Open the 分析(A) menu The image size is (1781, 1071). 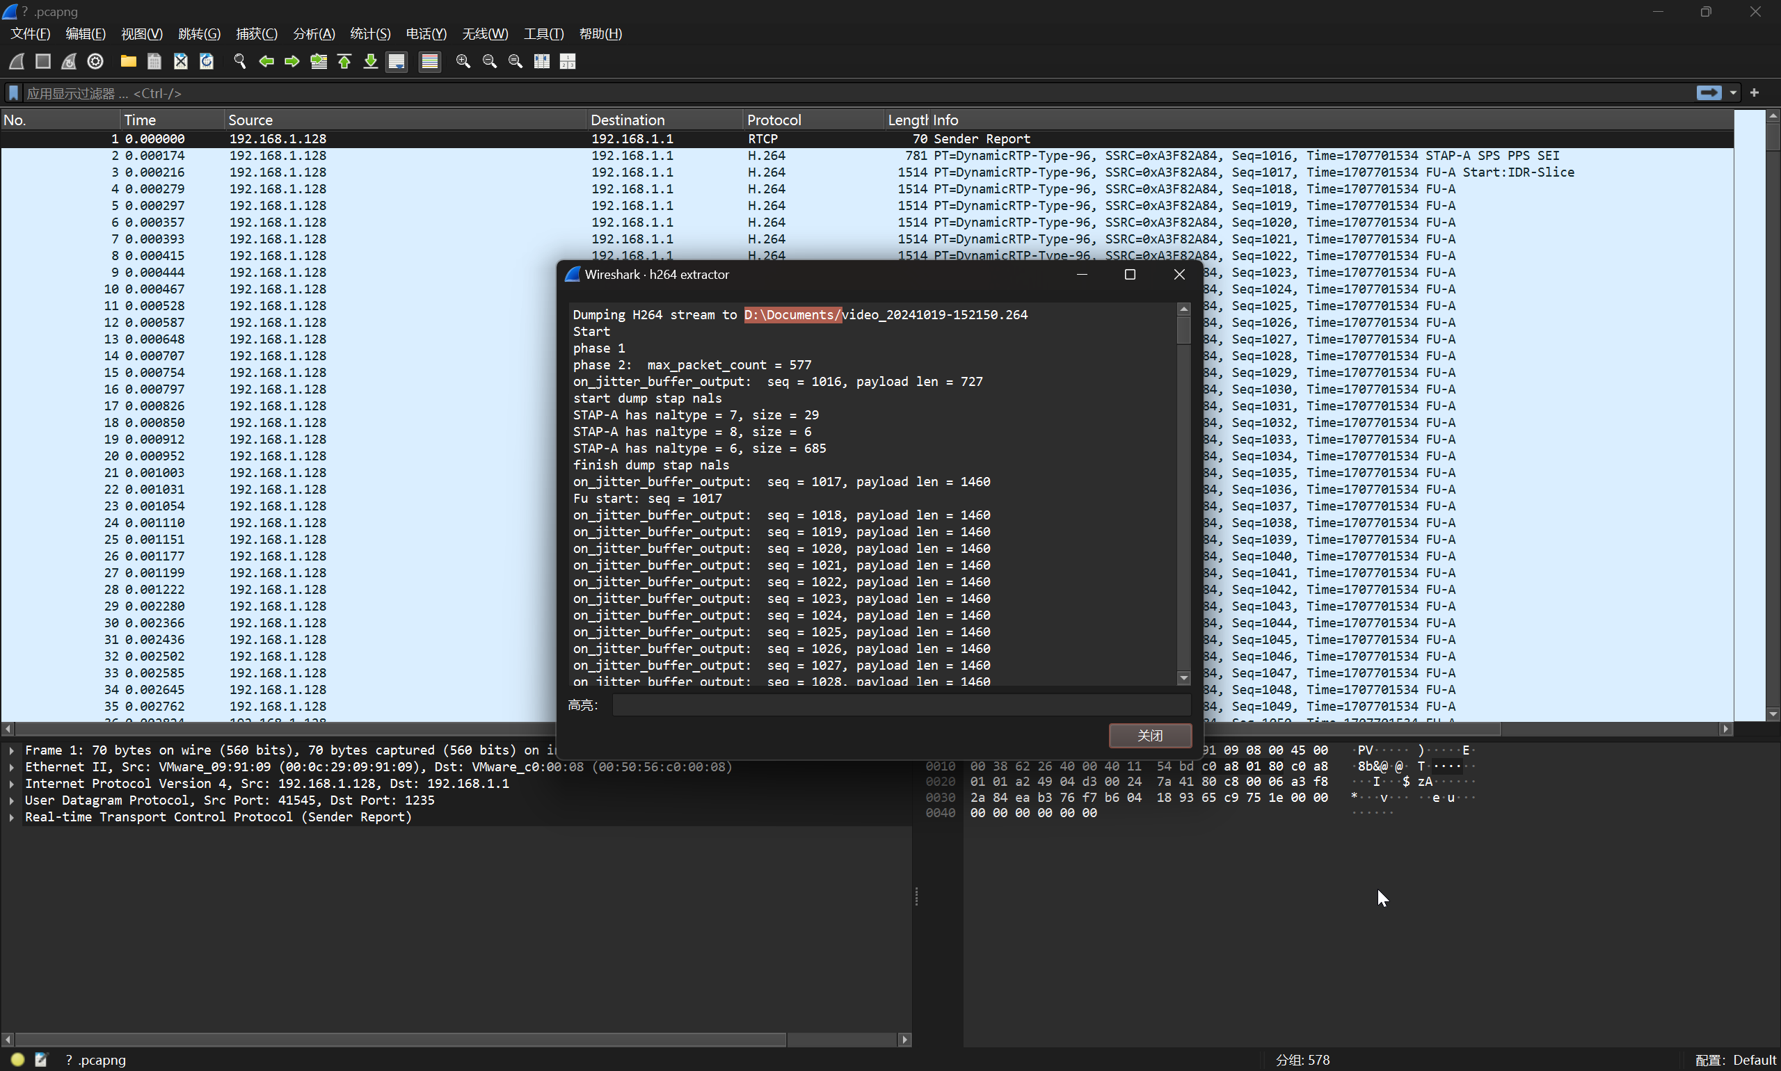314,34
